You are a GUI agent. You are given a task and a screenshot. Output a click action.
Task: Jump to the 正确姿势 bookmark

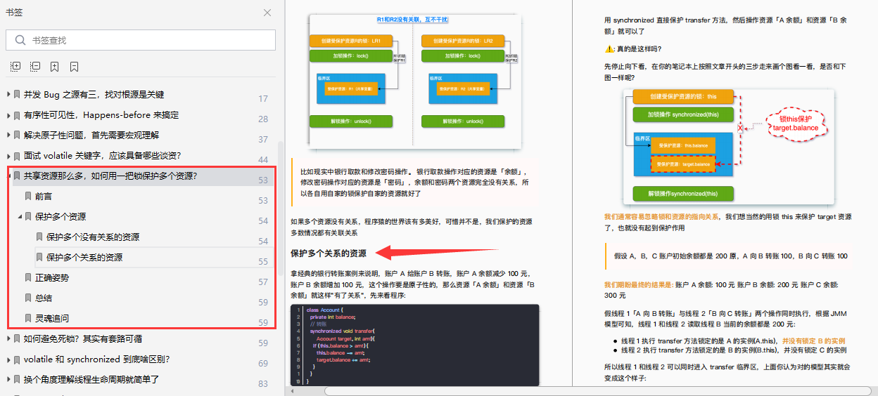[x=52, y=277]
